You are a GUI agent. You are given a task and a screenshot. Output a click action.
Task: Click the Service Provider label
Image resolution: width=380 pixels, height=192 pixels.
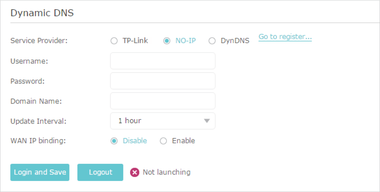tap(39, 41)
